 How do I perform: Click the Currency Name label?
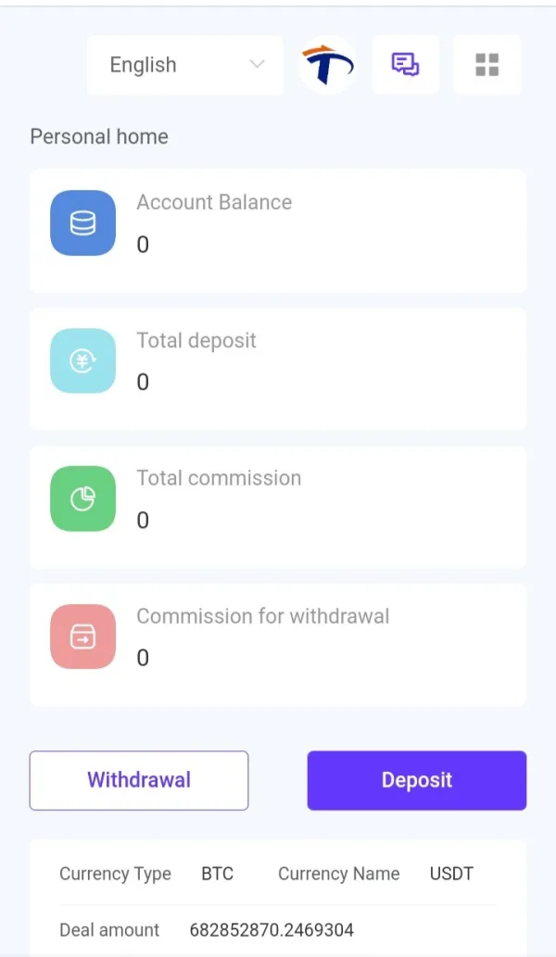point(338,874)
